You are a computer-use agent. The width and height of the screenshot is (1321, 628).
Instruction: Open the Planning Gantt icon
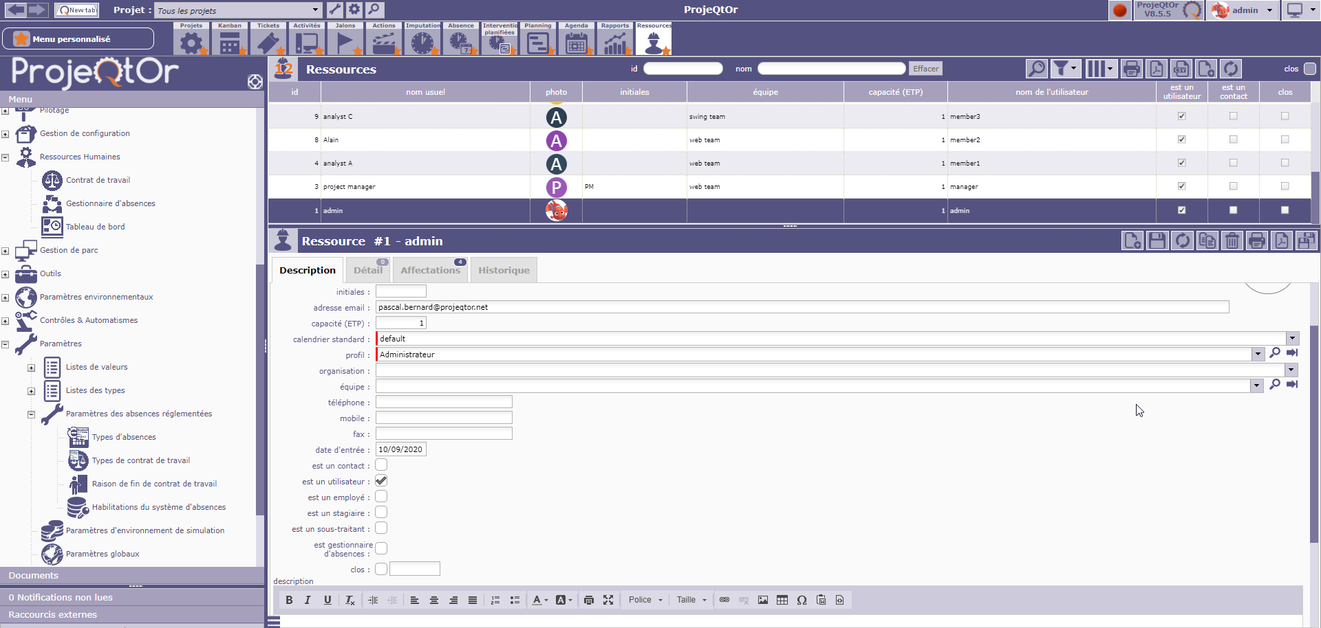coord(537,43)
